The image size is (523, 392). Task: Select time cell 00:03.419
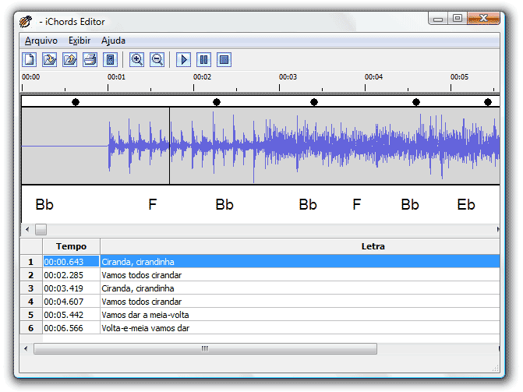pyautogui.click(x=71, y=288)
